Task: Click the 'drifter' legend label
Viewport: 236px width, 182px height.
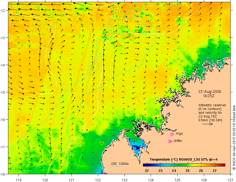Action: click(x=178, y=141)
